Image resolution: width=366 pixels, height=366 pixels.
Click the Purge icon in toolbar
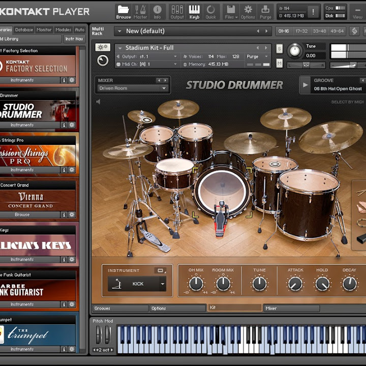(265, 12)
